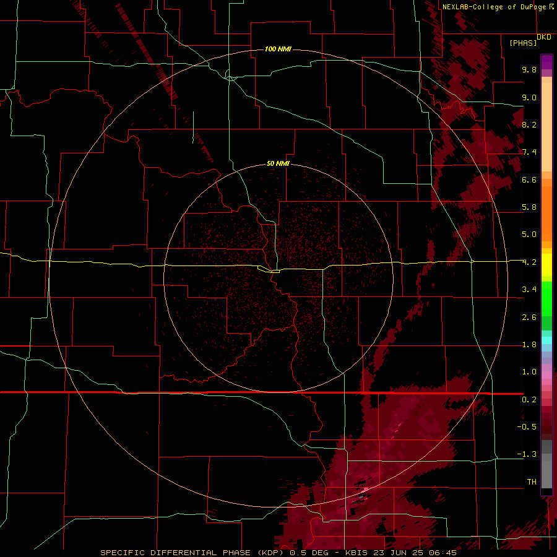Click the 9.0 value on the color scale
The width and height of the screenshot is (557, 557).
click(x=529, y=97)
